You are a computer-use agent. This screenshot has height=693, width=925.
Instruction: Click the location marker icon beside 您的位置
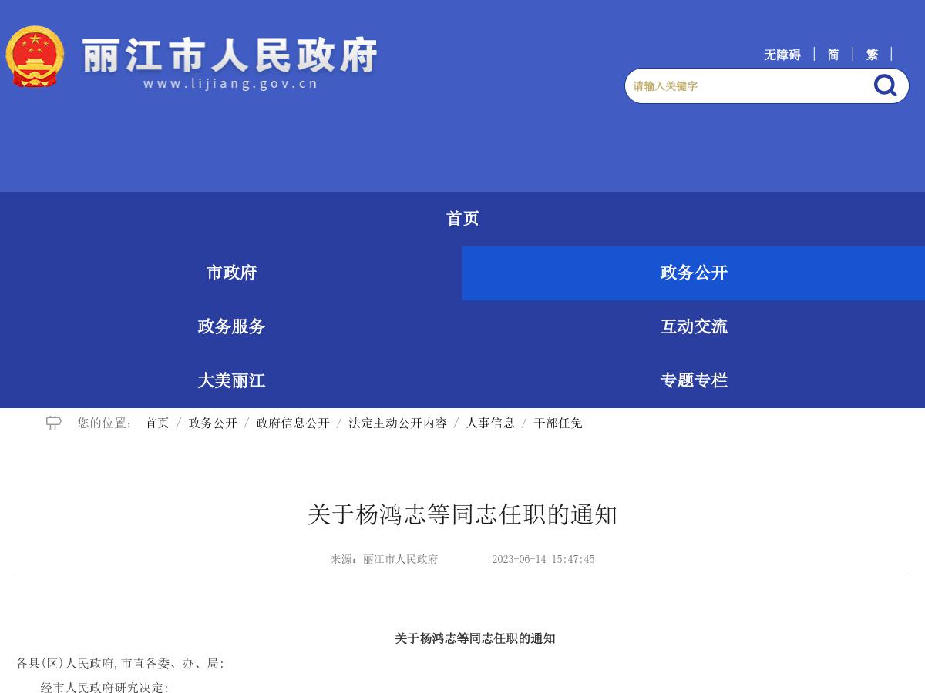[53, 422]
